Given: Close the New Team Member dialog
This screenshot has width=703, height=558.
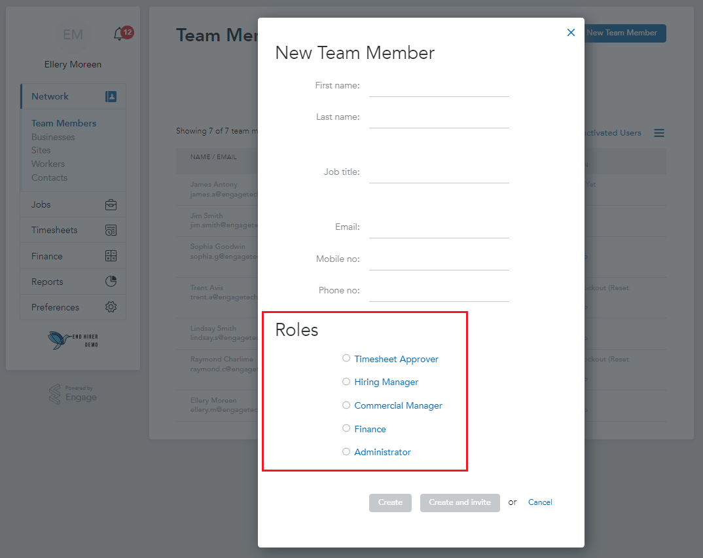Looking at the screenshot, I should (x=571, y=32).
